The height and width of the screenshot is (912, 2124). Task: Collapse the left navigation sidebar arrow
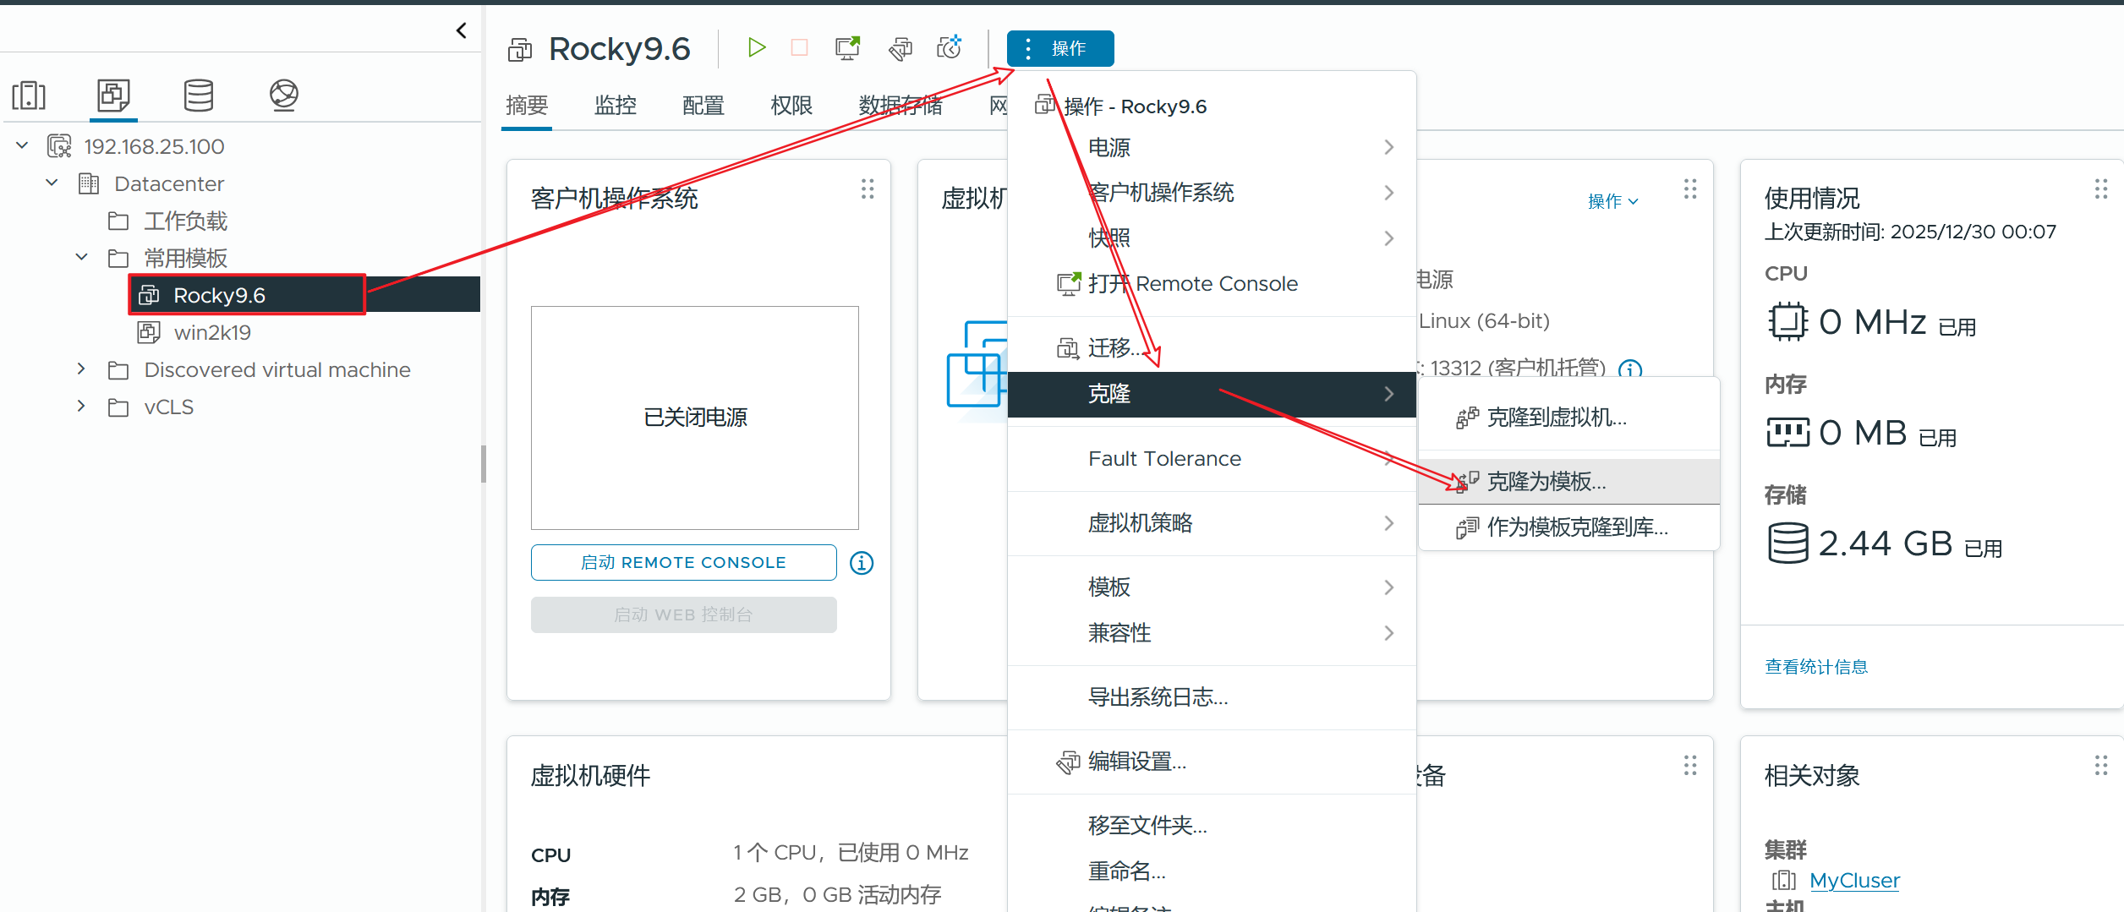(461, 30)
